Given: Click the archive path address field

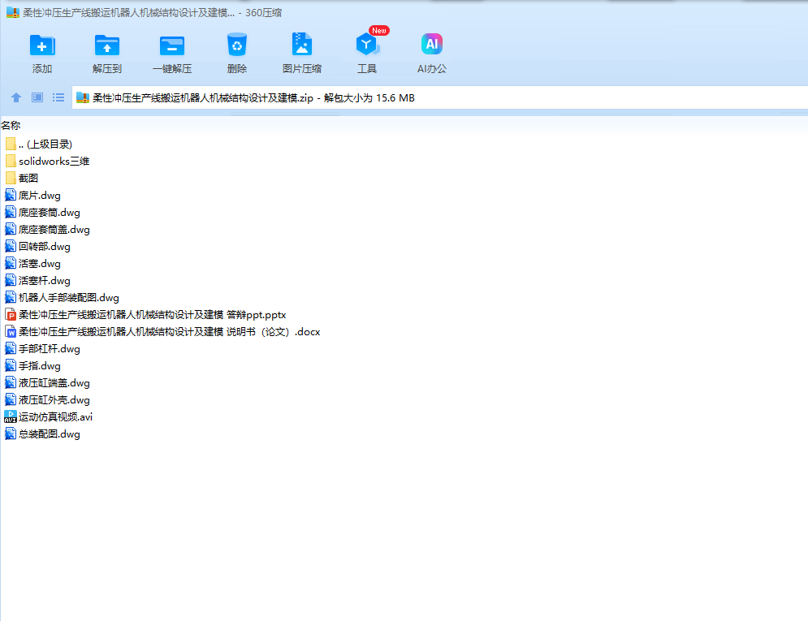Looking at the screenshot, I should (x=439, y=98).
